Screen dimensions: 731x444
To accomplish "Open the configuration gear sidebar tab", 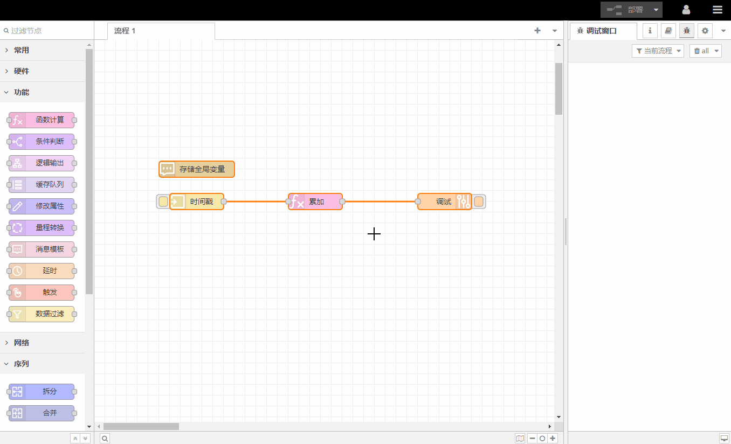I will point(705,31).
